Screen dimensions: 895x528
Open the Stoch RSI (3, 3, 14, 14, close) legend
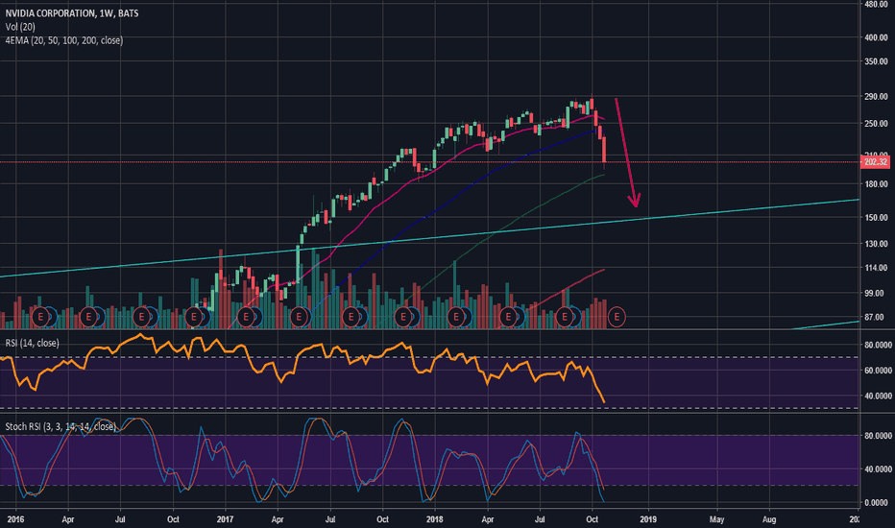tap(60, 426)
